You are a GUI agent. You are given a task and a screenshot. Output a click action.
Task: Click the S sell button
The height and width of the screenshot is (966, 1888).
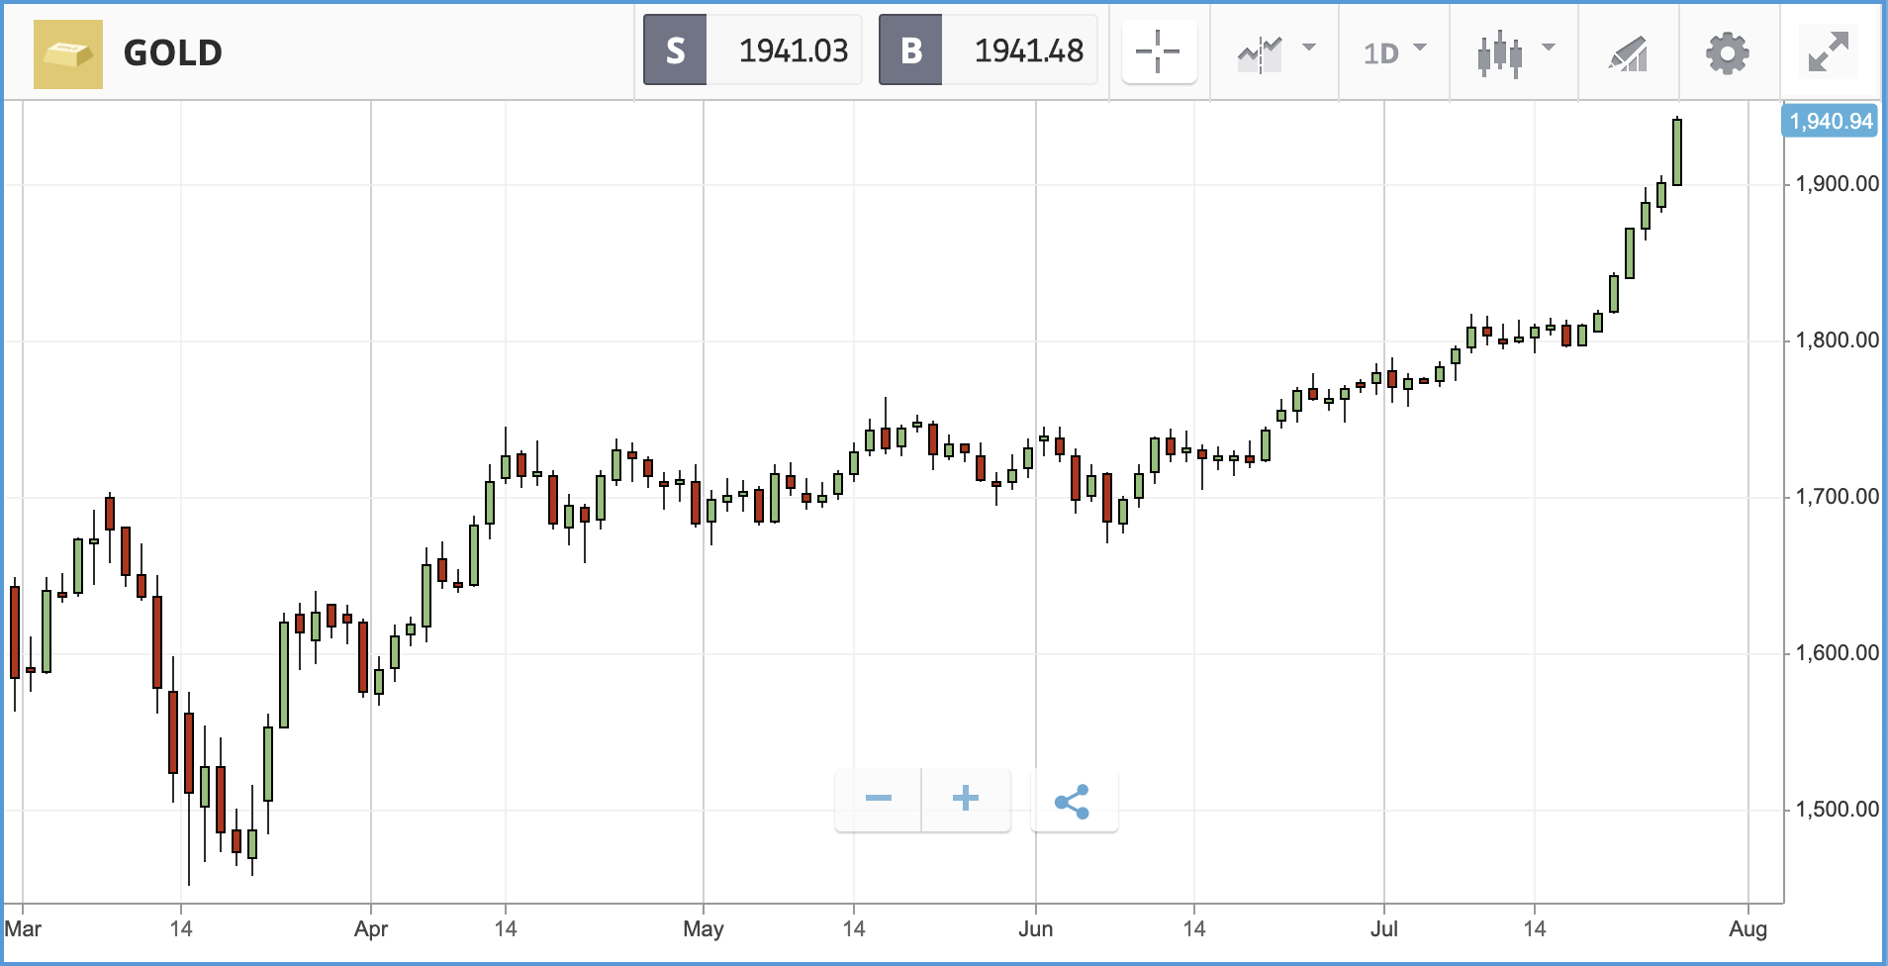(x=675, y=50)
